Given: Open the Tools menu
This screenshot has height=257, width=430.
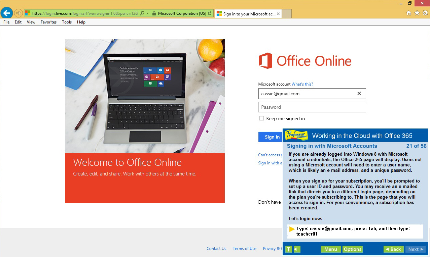Looking at the screenshot, I should pyautogui.click(x=66, y=22).
